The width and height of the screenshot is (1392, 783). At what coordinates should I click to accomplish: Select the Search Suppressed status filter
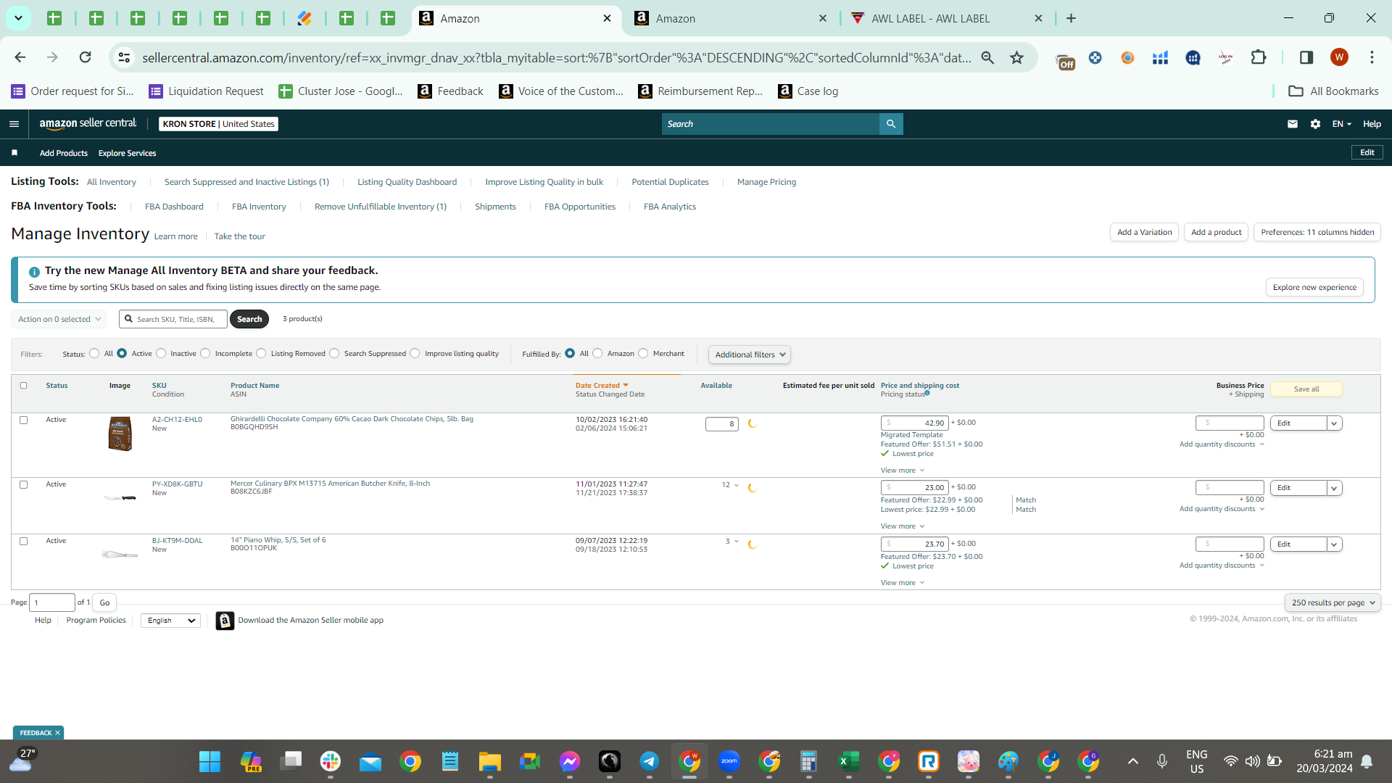[334, 354]
